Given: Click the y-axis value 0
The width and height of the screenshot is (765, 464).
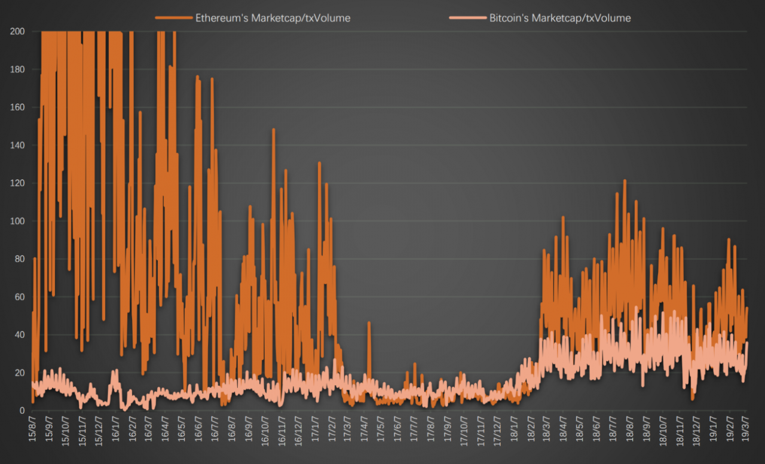Looking at the screenshot, I should point(22,410).
